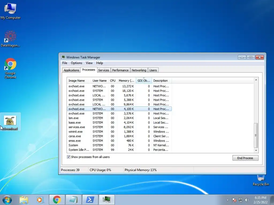
Task: Click the Task Manager title bar icon
Action: (x=63, y=57)
